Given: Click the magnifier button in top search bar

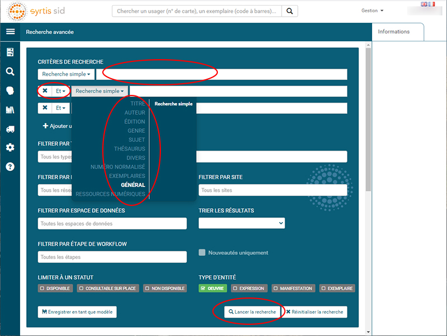Looking at the screenshot, I should tap(289, 11).
